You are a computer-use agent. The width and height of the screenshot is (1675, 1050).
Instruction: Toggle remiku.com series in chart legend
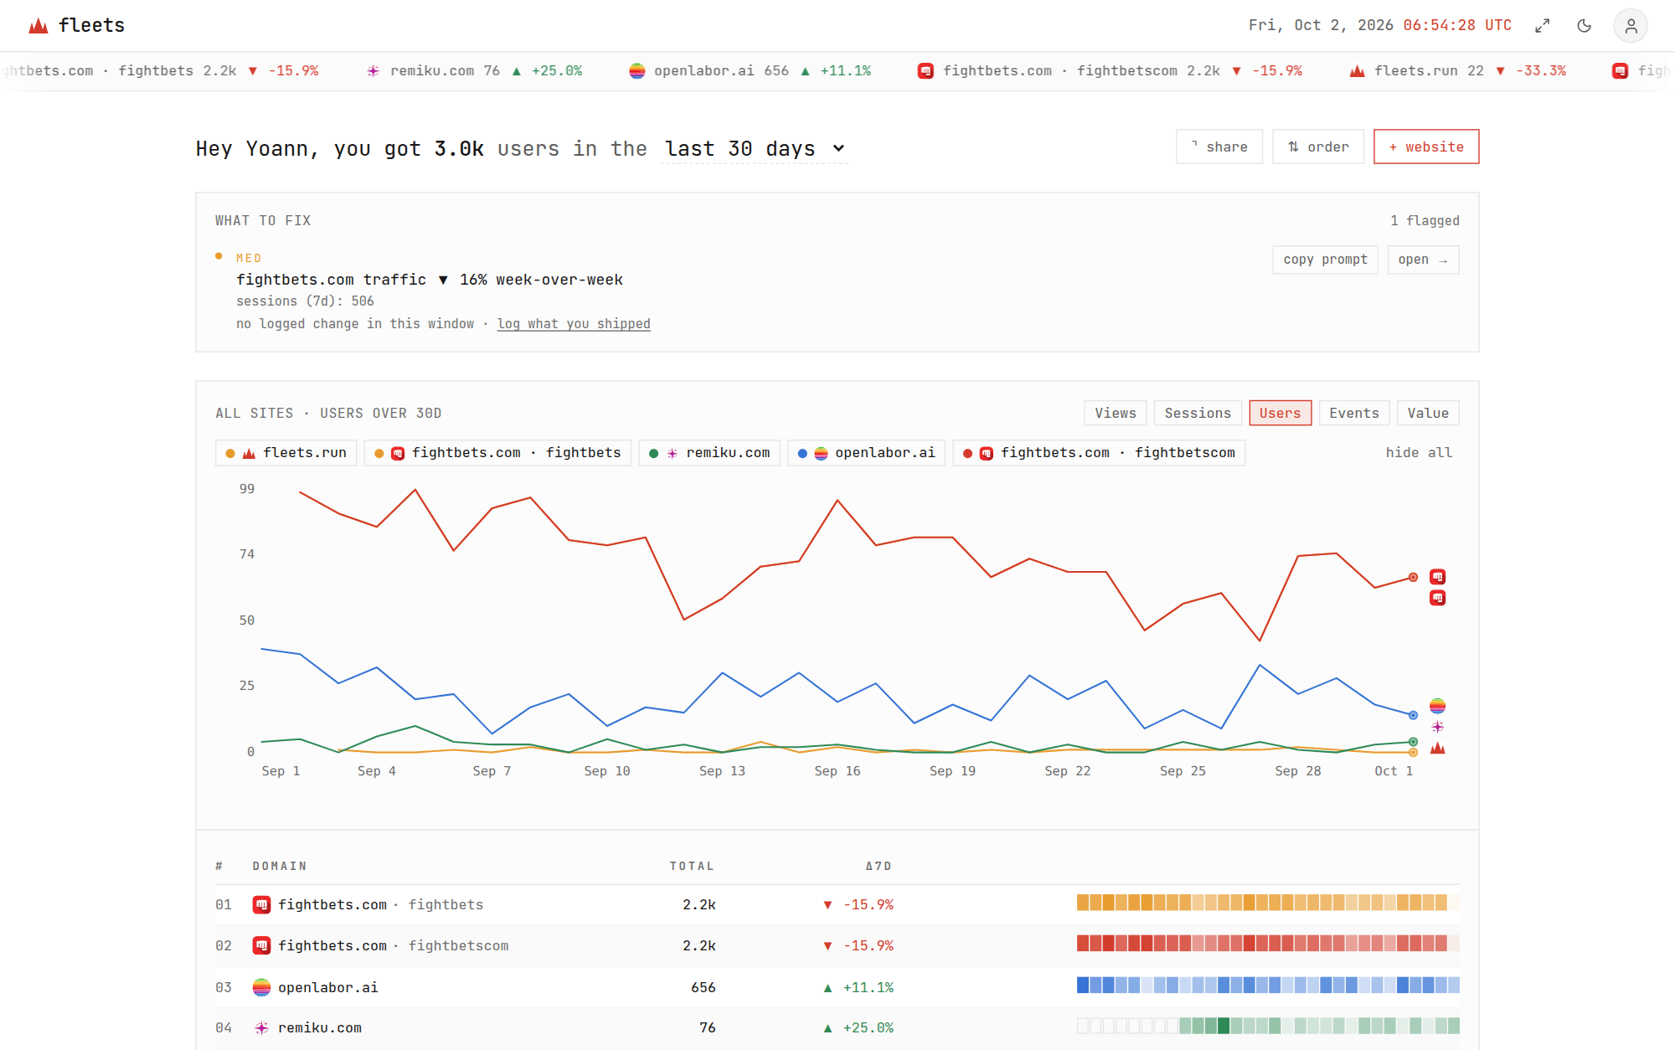click(x=709, y=453)
